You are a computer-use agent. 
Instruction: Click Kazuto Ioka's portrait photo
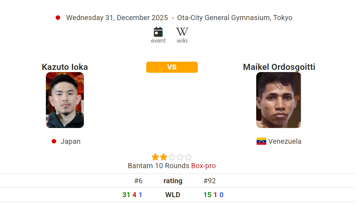65,100
